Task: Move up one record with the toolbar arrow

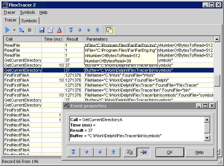Action: point(80,30)
